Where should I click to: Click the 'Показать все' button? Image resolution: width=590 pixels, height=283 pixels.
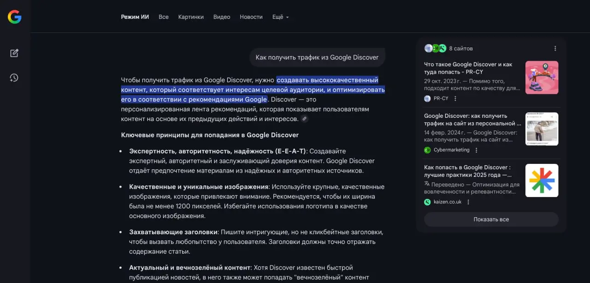491,219
